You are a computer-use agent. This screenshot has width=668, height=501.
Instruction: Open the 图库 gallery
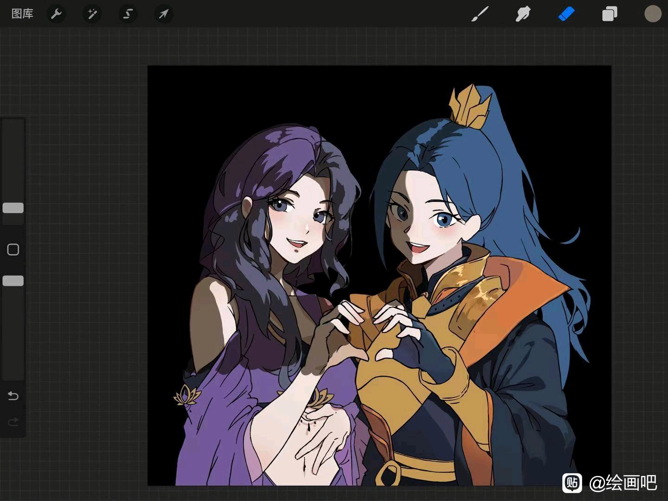tap(22, 14)
